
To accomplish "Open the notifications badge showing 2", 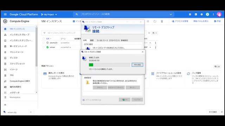I will (207, 14).
